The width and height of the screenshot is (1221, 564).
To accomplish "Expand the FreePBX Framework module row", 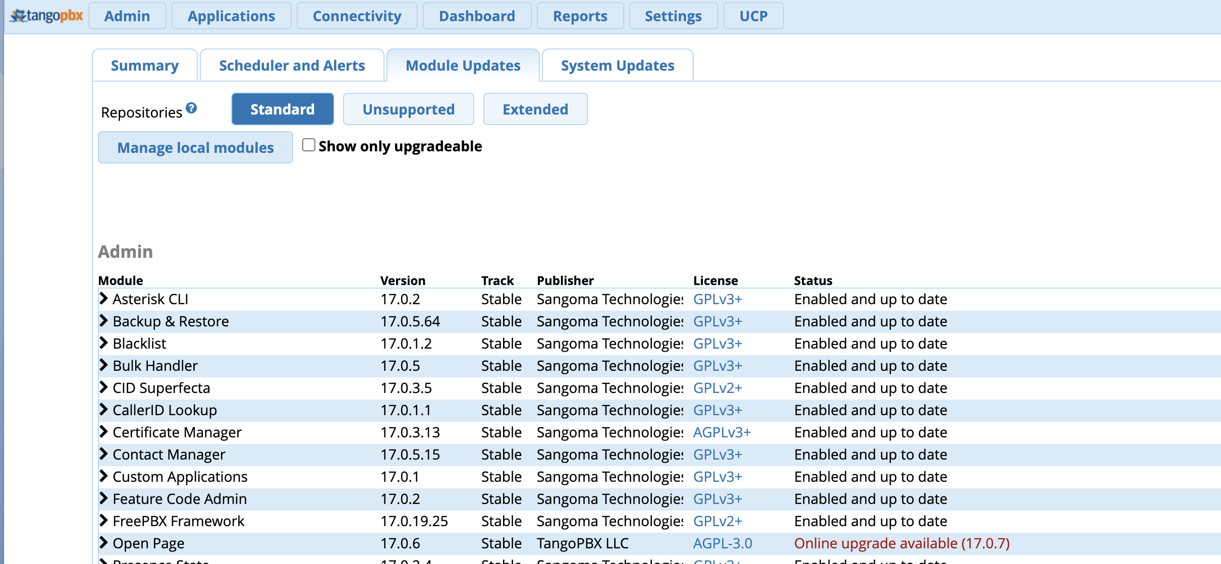I will coord(103,521).
